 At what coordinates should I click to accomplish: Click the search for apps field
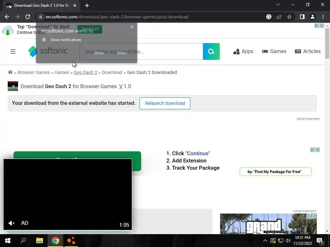(141, 51)
